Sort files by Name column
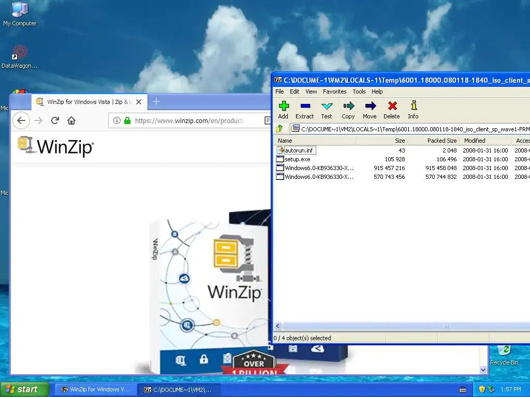Screen dimensions: 530x397 click(314, 141)
